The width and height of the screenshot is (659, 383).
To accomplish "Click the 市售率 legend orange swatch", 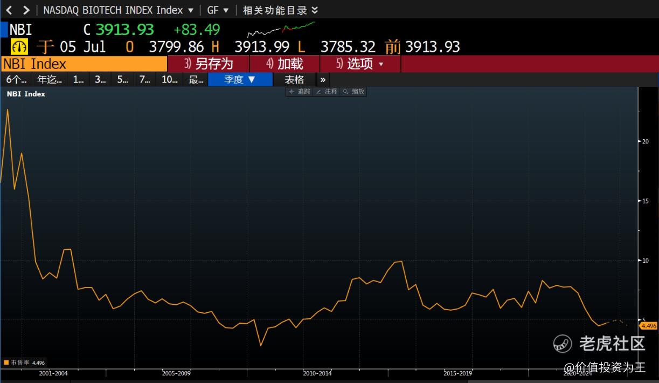I will (x=6, y=363).
